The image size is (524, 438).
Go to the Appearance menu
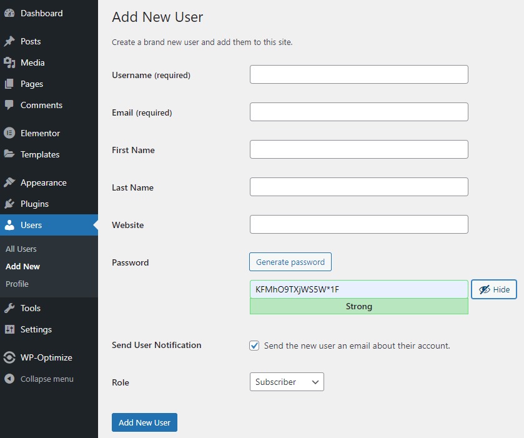[44, 182]
